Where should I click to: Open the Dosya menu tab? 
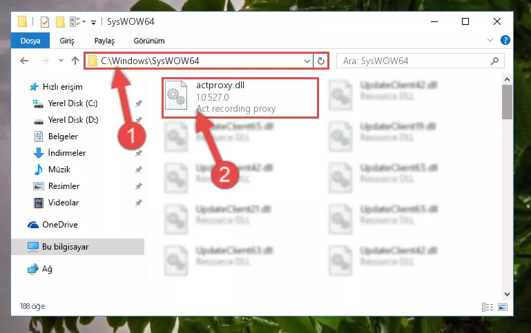tap(30, 41)
